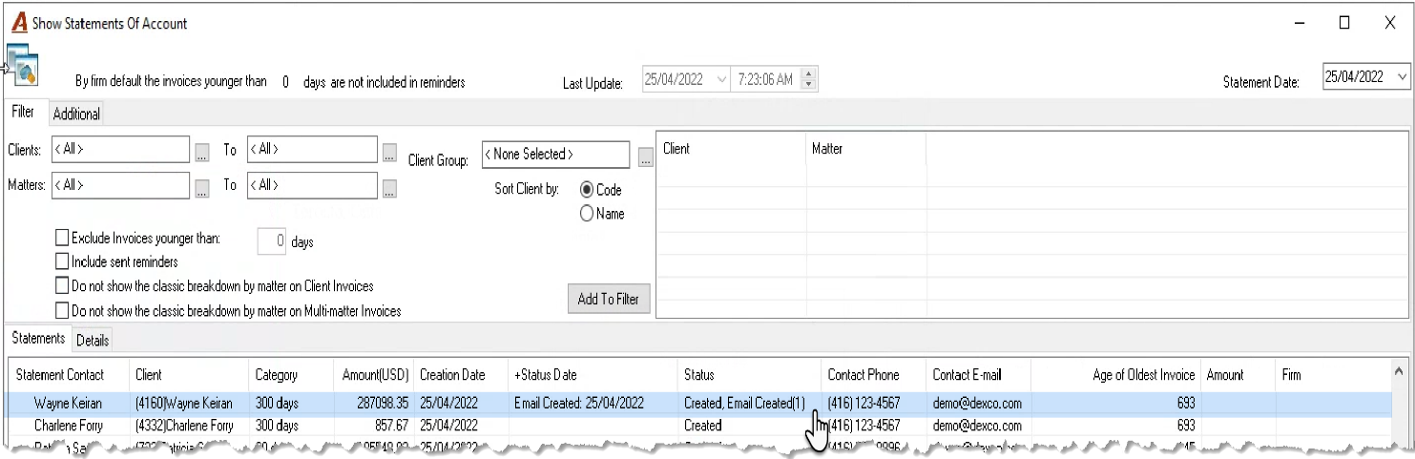This screenshot has height=459, width=1415.
Task: Toggle classic breakdown on Multi-matter Invoices checkbox
Action: 62,310
